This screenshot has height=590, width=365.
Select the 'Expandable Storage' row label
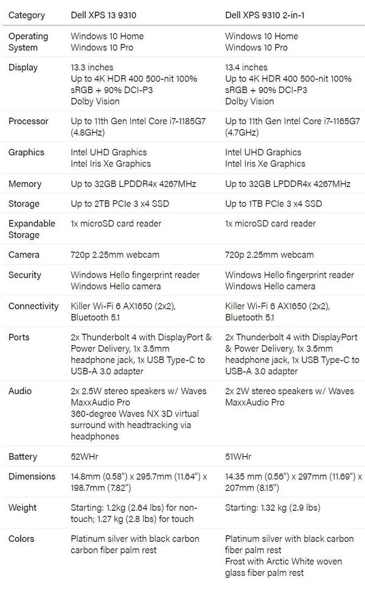32,229
